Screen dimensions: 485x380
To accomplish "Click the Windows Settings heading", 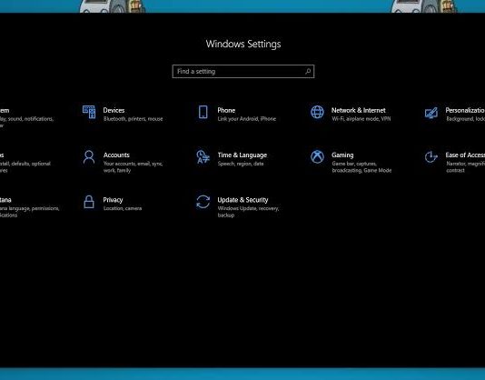I will [243, 44].
